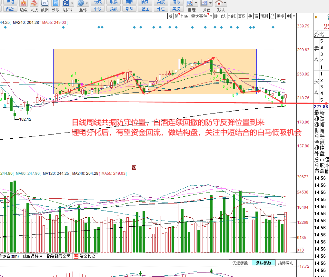Select the 基金 button
The height and width of the screenshot is (277, 329).
pyautogui.click(x=145, y=9)
